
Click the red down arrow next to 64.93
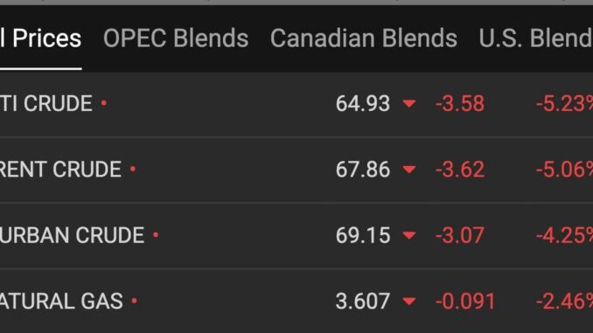point(409,103)
